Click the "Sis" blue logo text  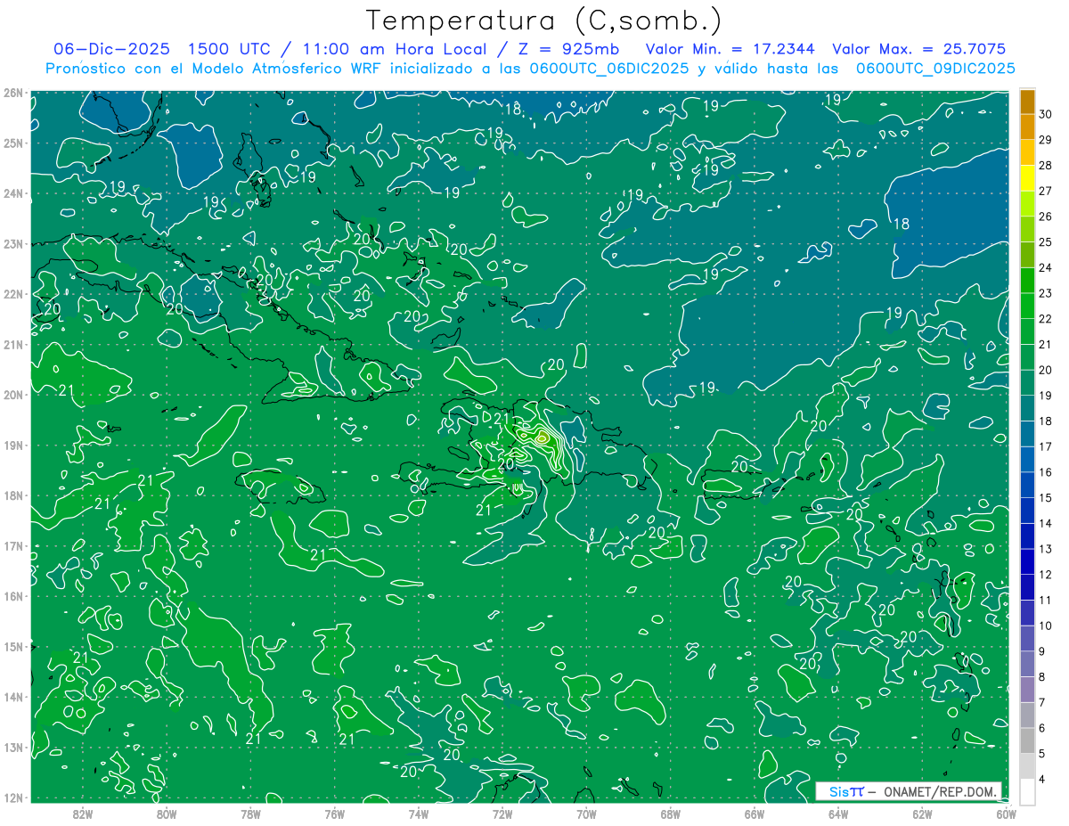[x=839, y=791]
